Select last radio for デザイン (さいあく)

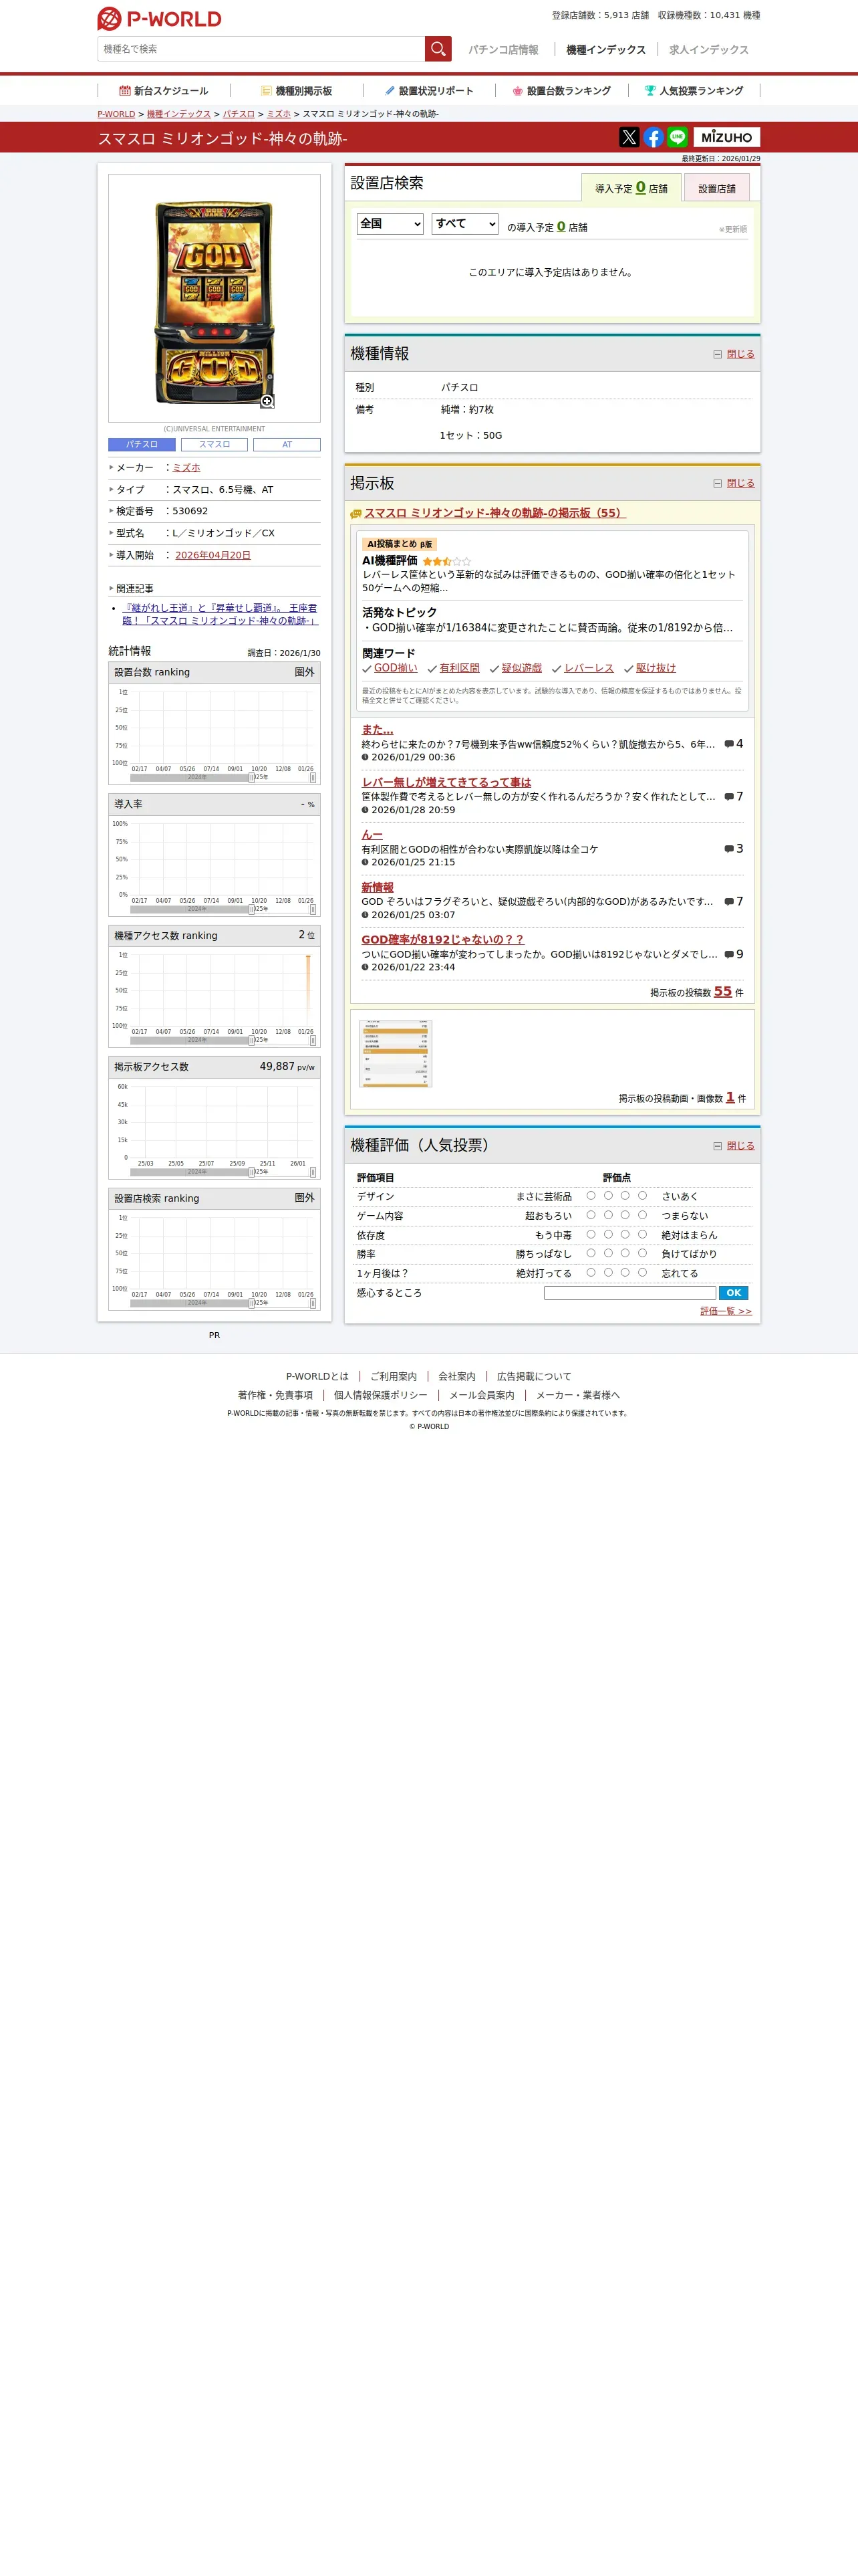642,1195
